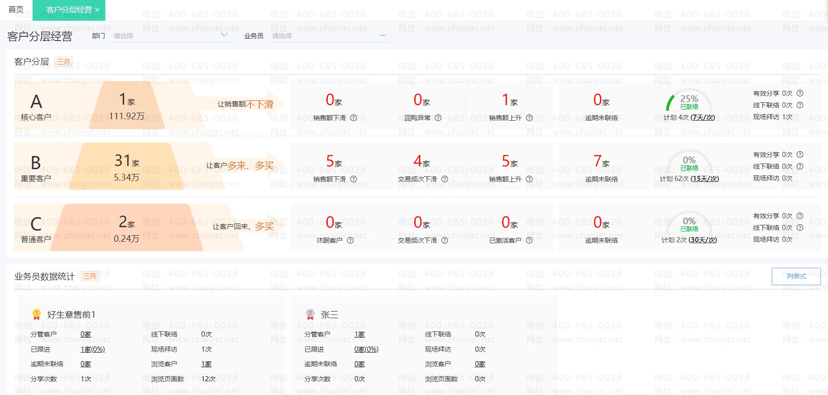828x395 pixels.
Task: Click the 线下联络 help icon for B customers
Action: coord(800,166)
